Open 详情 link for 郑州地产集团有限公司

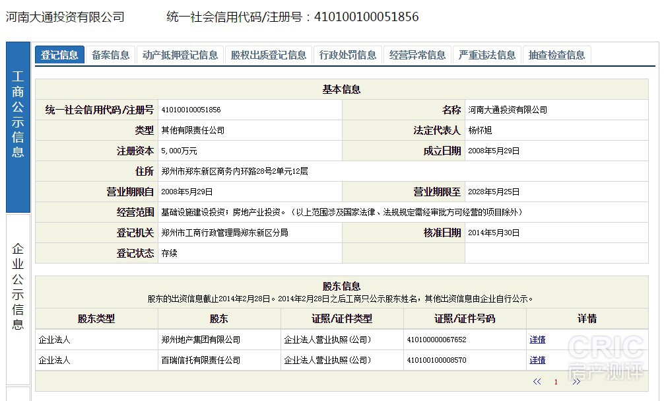tap(537, 340)
